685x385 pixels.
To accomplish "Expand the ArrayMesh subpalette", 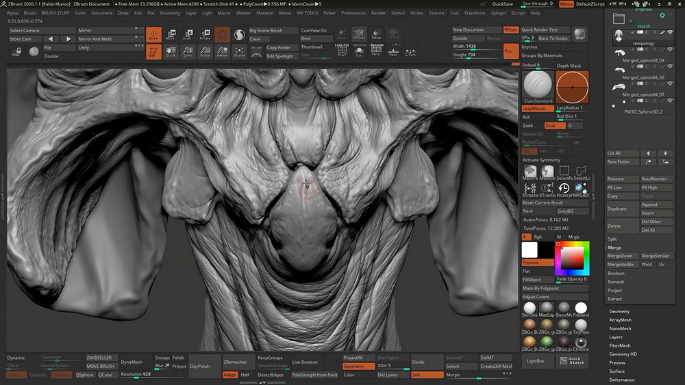I will (x=621, y=320).
